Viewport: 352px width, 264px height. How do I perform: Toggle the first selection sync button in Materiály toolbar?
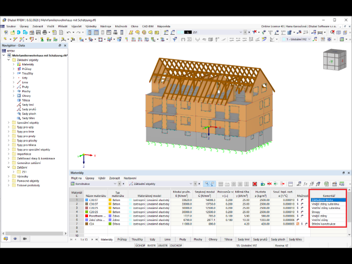(x=206, y=184)
